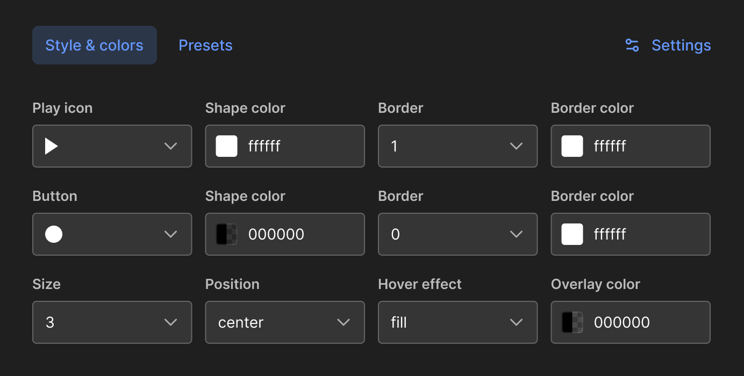
Task: Click the transparent 000000 Shape color swatch
Action: tap(226, 234)
